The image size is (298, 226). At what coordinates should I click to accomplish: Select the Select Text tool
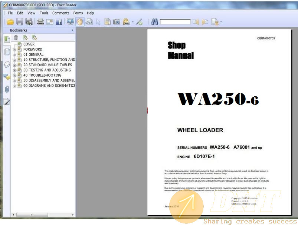(x=107, y=22)
